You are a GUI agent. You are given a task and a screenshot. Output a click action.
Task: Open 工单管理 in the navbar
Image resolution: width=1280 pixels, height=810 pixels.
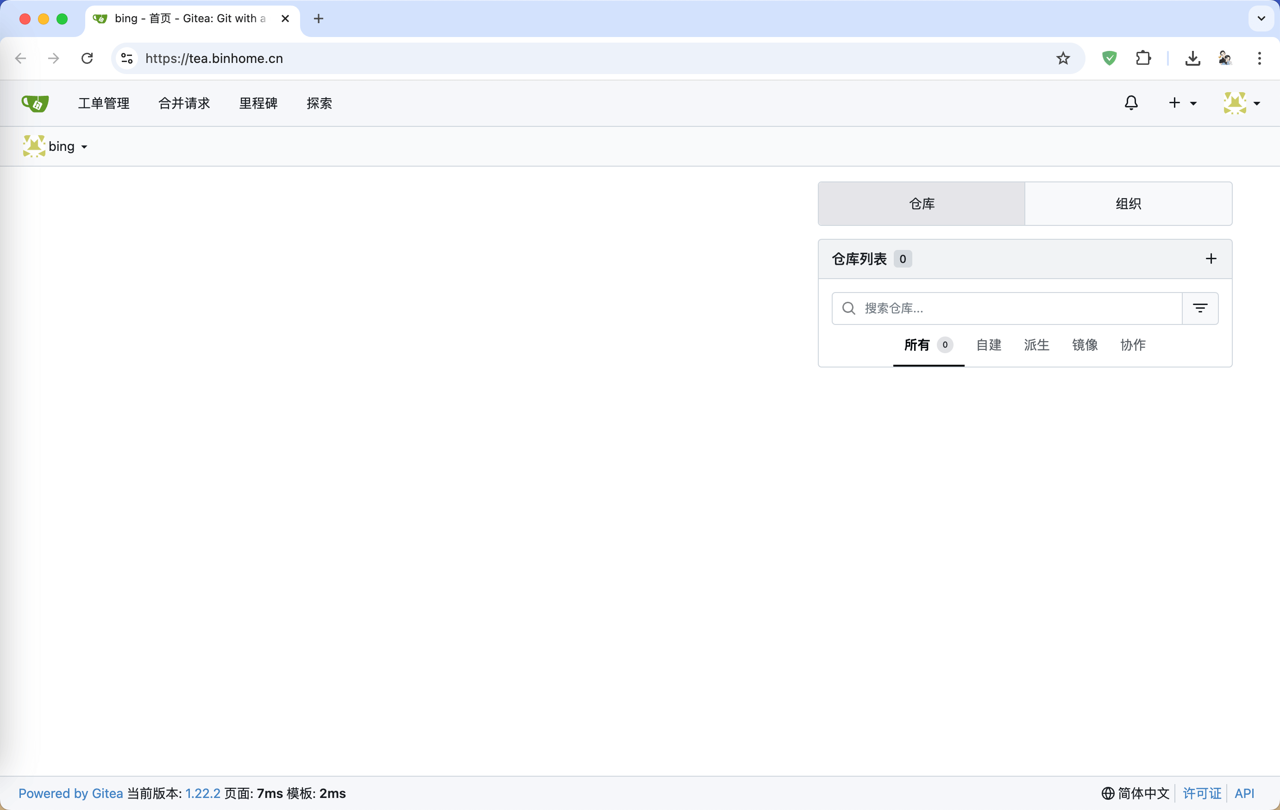tap(104, 103)
